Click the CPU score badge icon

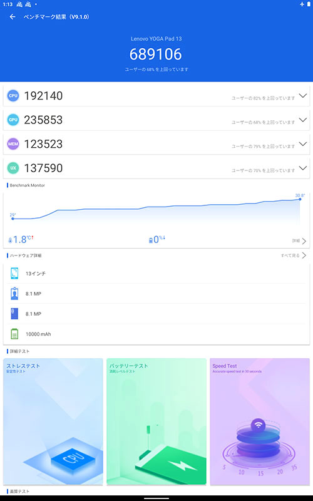[x=13, y=96]
